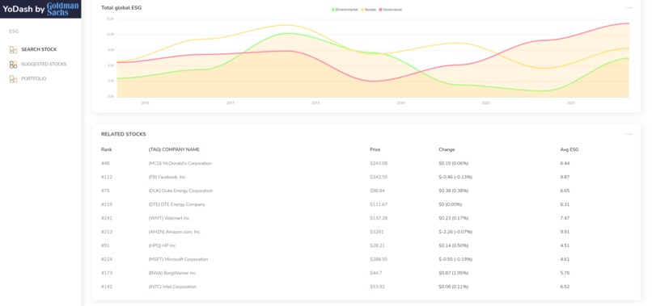Select (WMT) Walmart Inc. row
The height and width of the screenshot is (306, 652).
click(x=366, y=218)
